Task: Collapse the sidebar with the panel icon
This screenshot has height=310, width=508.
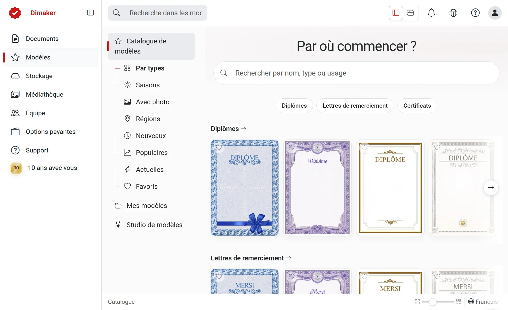Action: [x=91, y=13]
